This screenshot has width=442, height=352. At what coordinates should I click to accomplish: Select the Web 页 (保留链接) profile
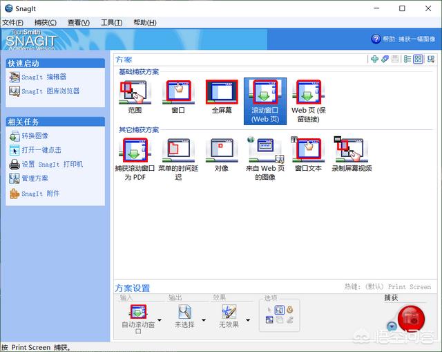tap(309, 101)
